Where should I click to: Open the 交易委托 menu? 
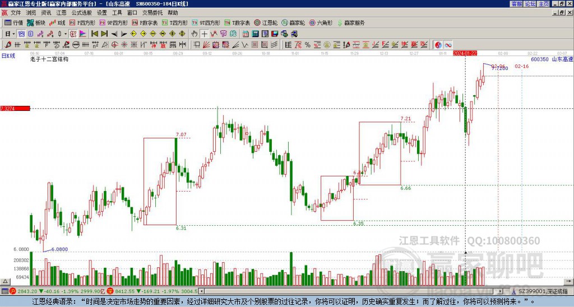coord(152,13)
